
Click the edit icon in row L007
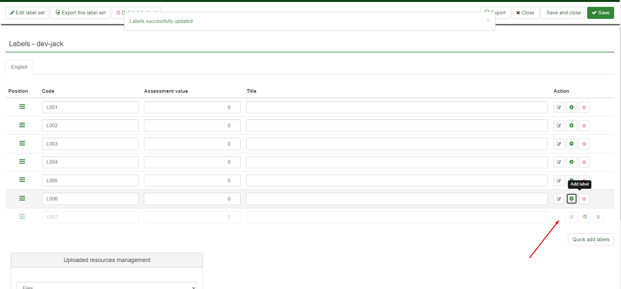click(x=572, y=217)
